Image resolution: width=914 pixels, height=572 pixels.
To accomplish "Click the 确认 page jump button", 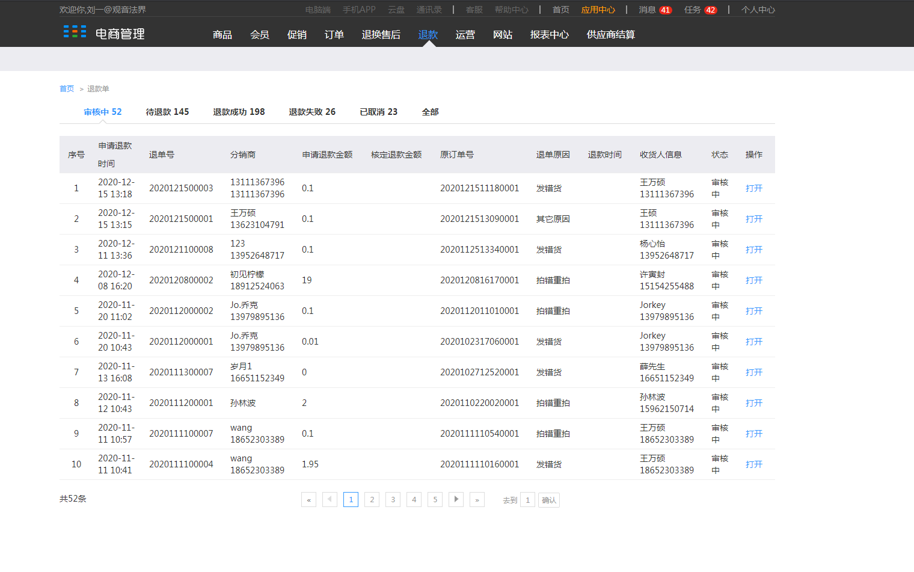I will (x=549, y=500).
